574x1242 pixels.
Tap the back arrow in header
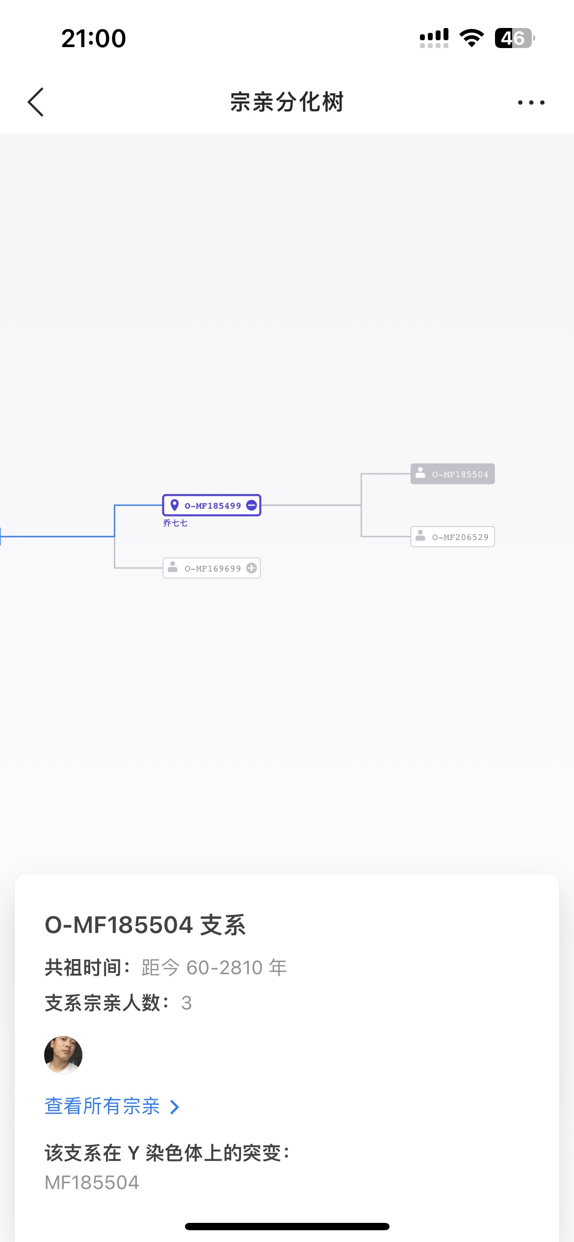pos(36,102)
